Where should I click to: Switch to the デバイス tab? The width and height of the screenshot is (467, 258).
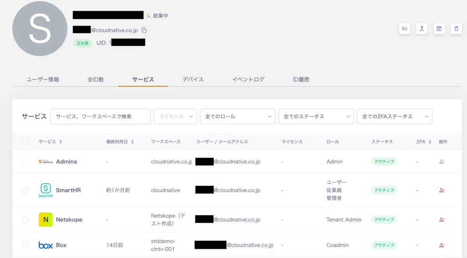pos(193,79)
